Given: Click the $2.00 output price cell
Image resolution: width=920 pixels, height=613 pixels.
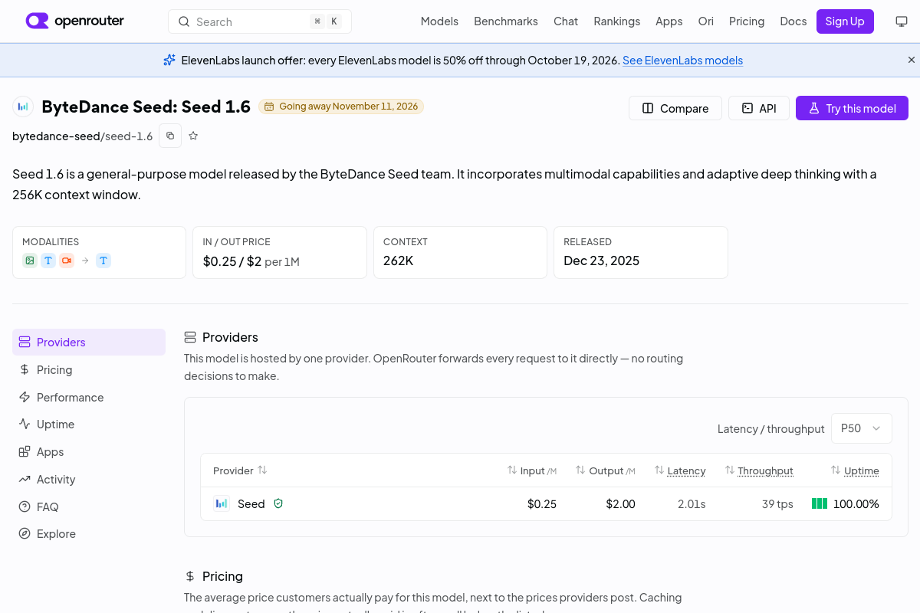Looking at the screenshot, I should tap(620, 504).
